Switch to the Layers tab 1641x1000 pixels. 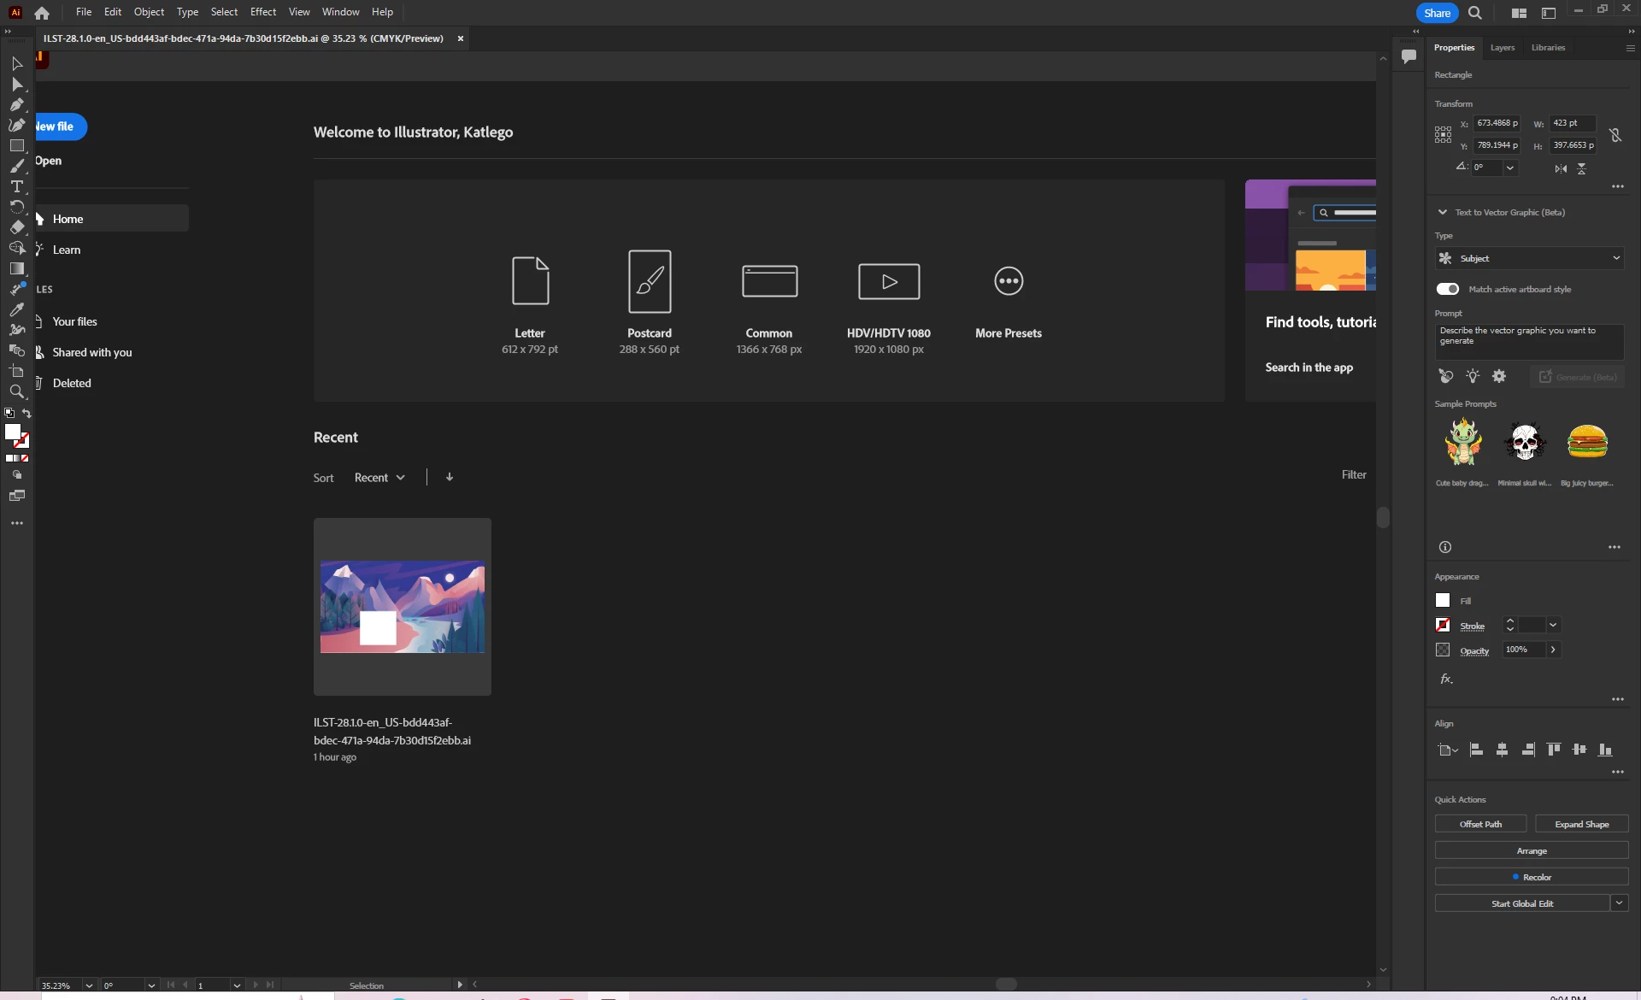1502,48
